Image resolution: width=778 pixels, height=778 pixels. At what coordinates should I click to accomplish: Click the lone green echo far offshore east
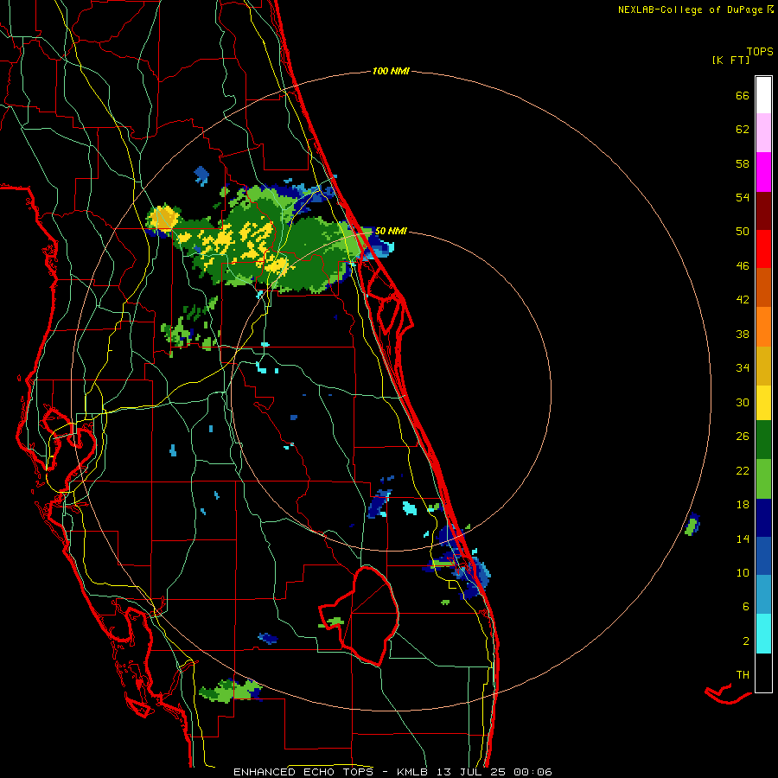[x=692, y=525]
